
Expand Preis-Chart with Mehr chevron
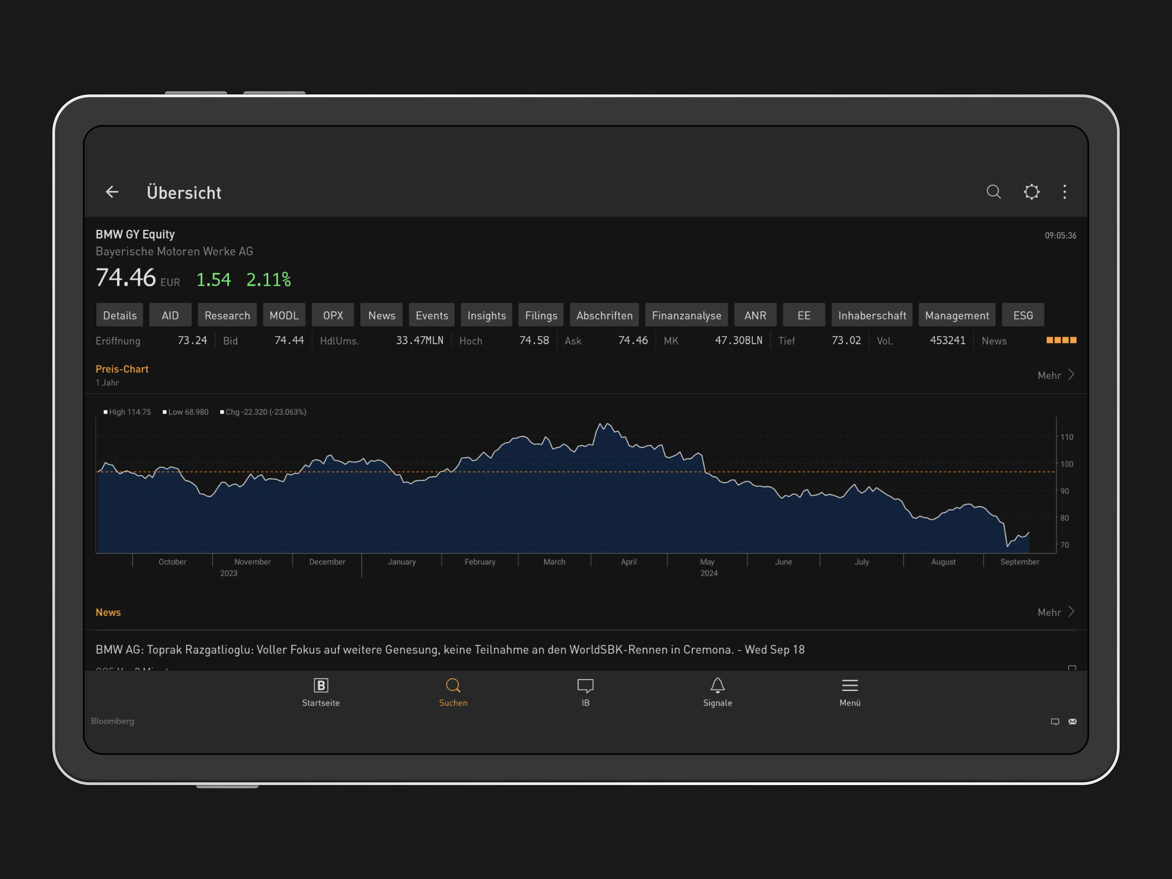tap(1056, 375)
